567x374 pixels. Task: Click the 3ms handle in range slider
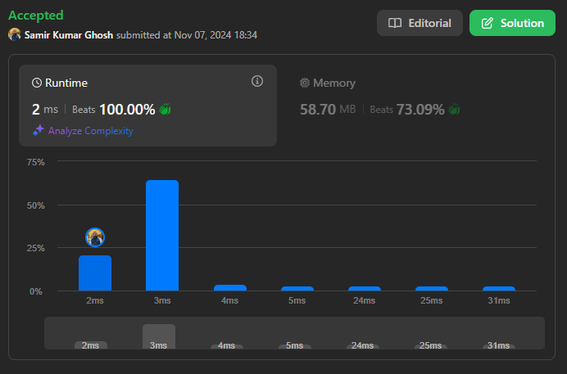pos(159,337)
